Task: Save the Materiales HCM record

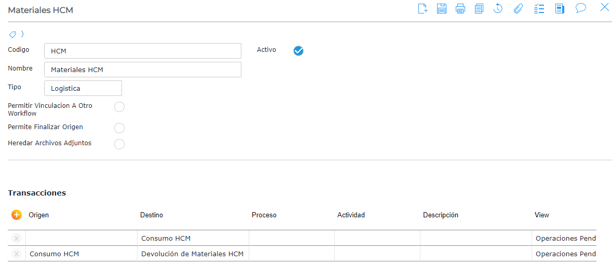Action: 442,8
